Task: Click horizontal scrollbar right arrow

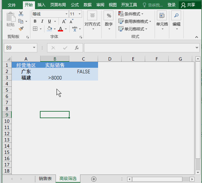Action: [x=192, y=179]
